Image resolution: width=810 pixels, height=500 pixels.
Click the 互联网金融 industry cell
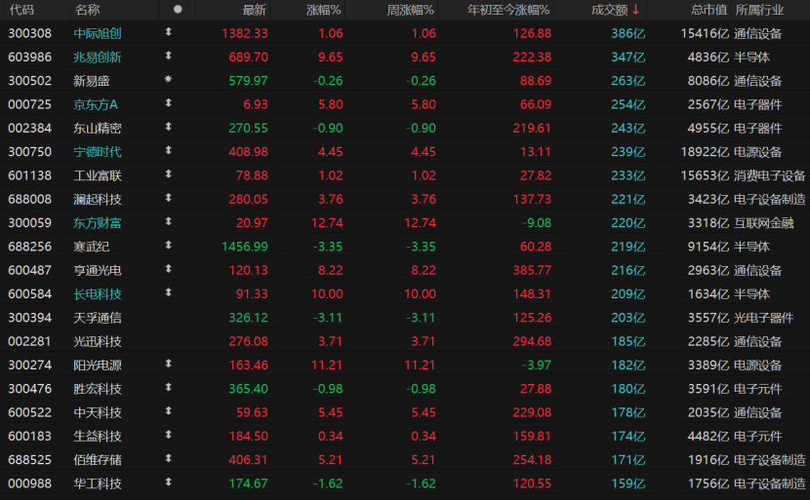click(x=763, y=223)
